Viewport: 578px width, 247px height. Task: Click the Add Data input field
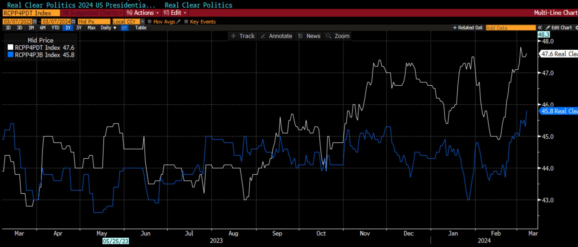511,28
